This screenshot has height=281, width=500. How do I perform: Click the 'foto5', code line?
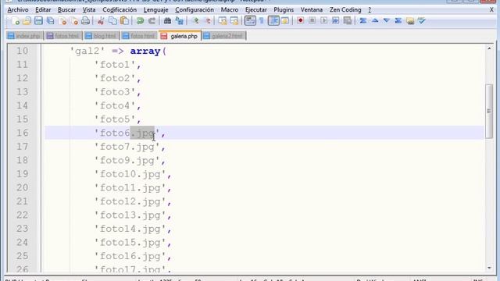pos(117,119)
